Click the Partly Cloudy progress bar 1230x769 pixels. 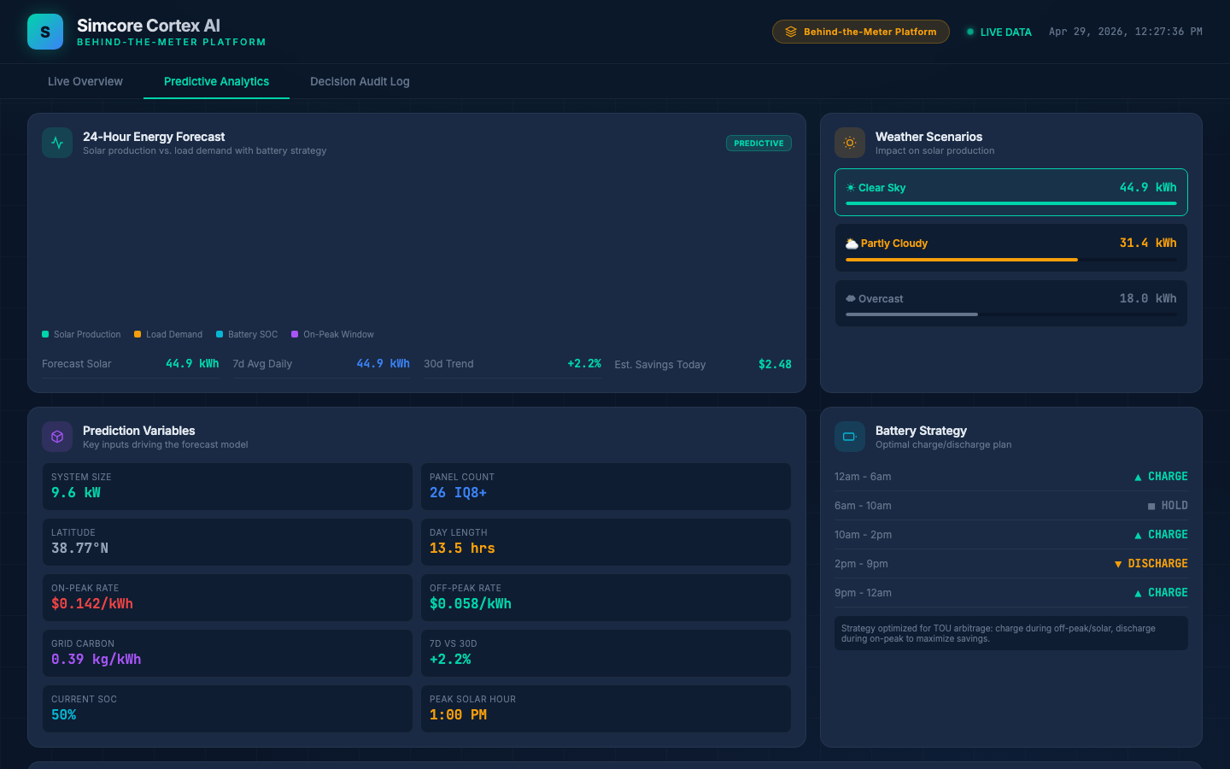click(1010, 258)
